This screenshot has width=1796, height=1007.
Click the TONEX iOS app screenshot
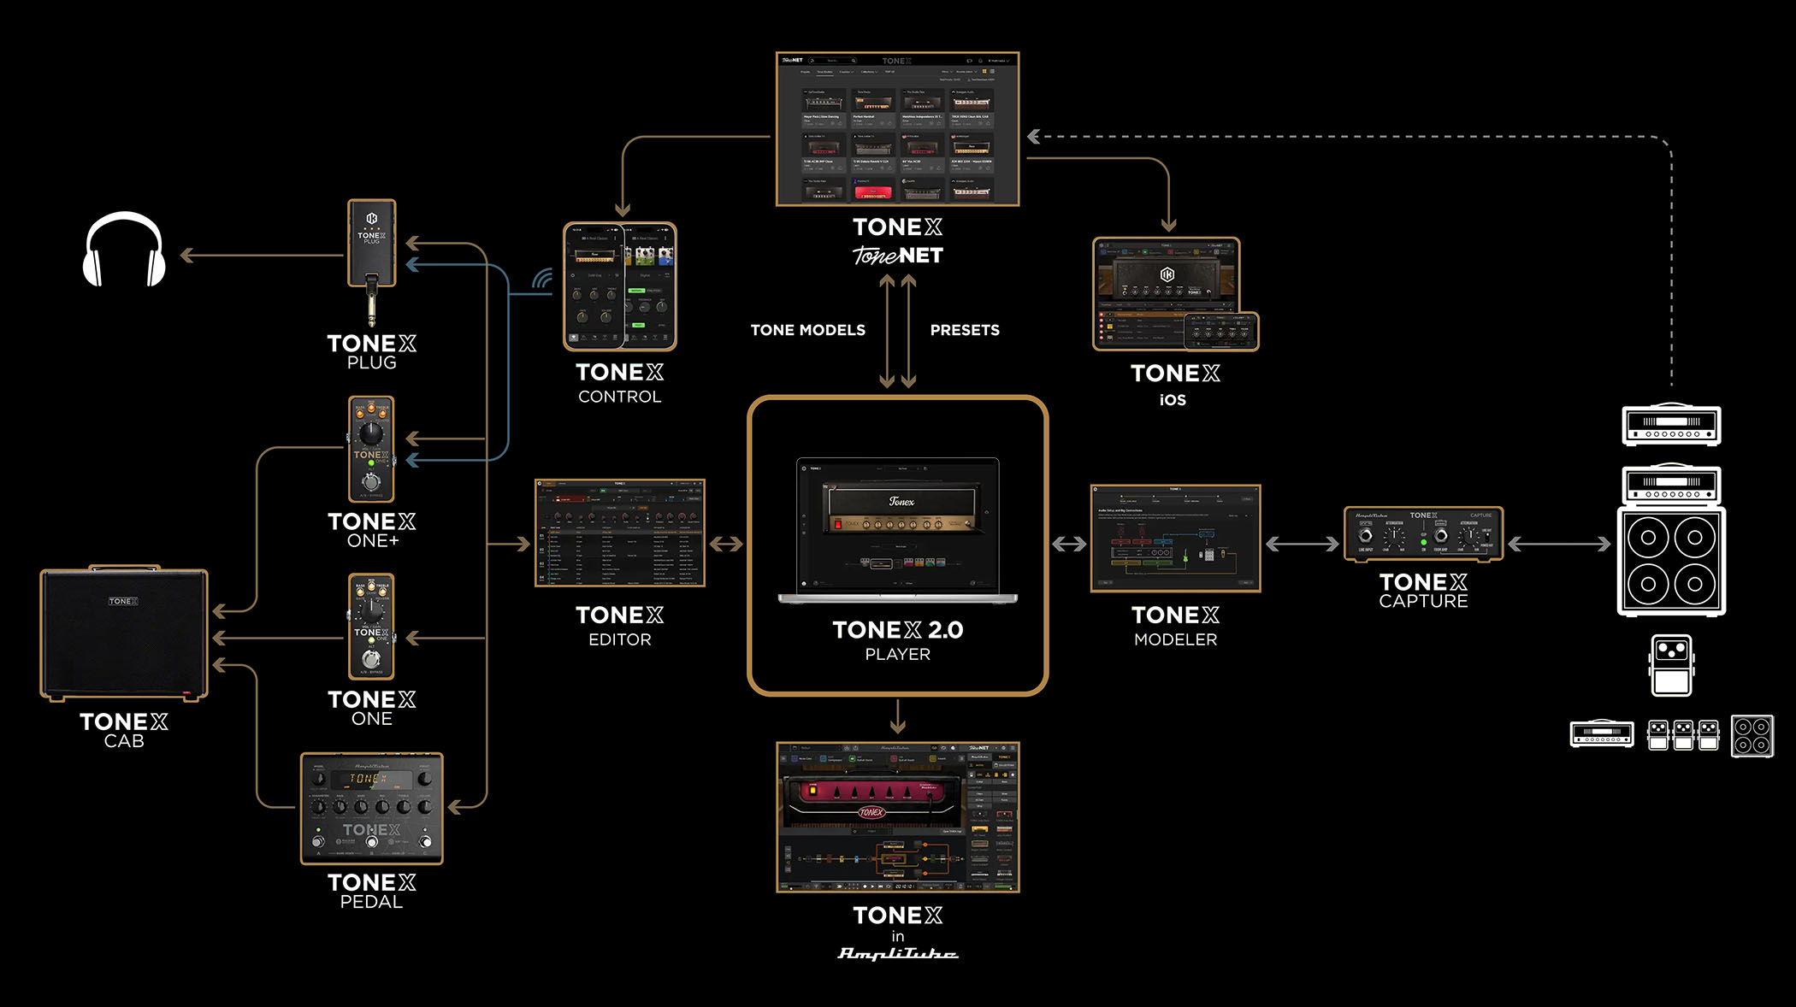click(x=1175, y=294)
